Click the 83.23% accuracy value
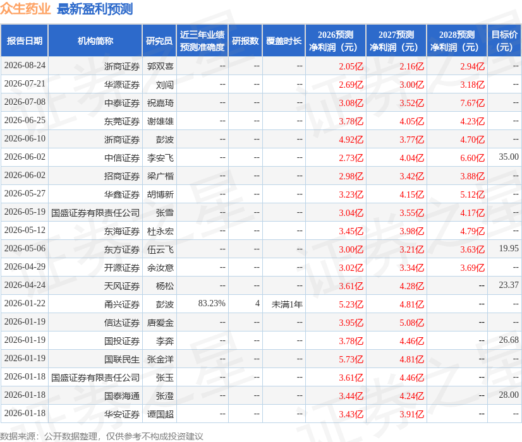Viewport: 522px width, 442px height. 212,303
